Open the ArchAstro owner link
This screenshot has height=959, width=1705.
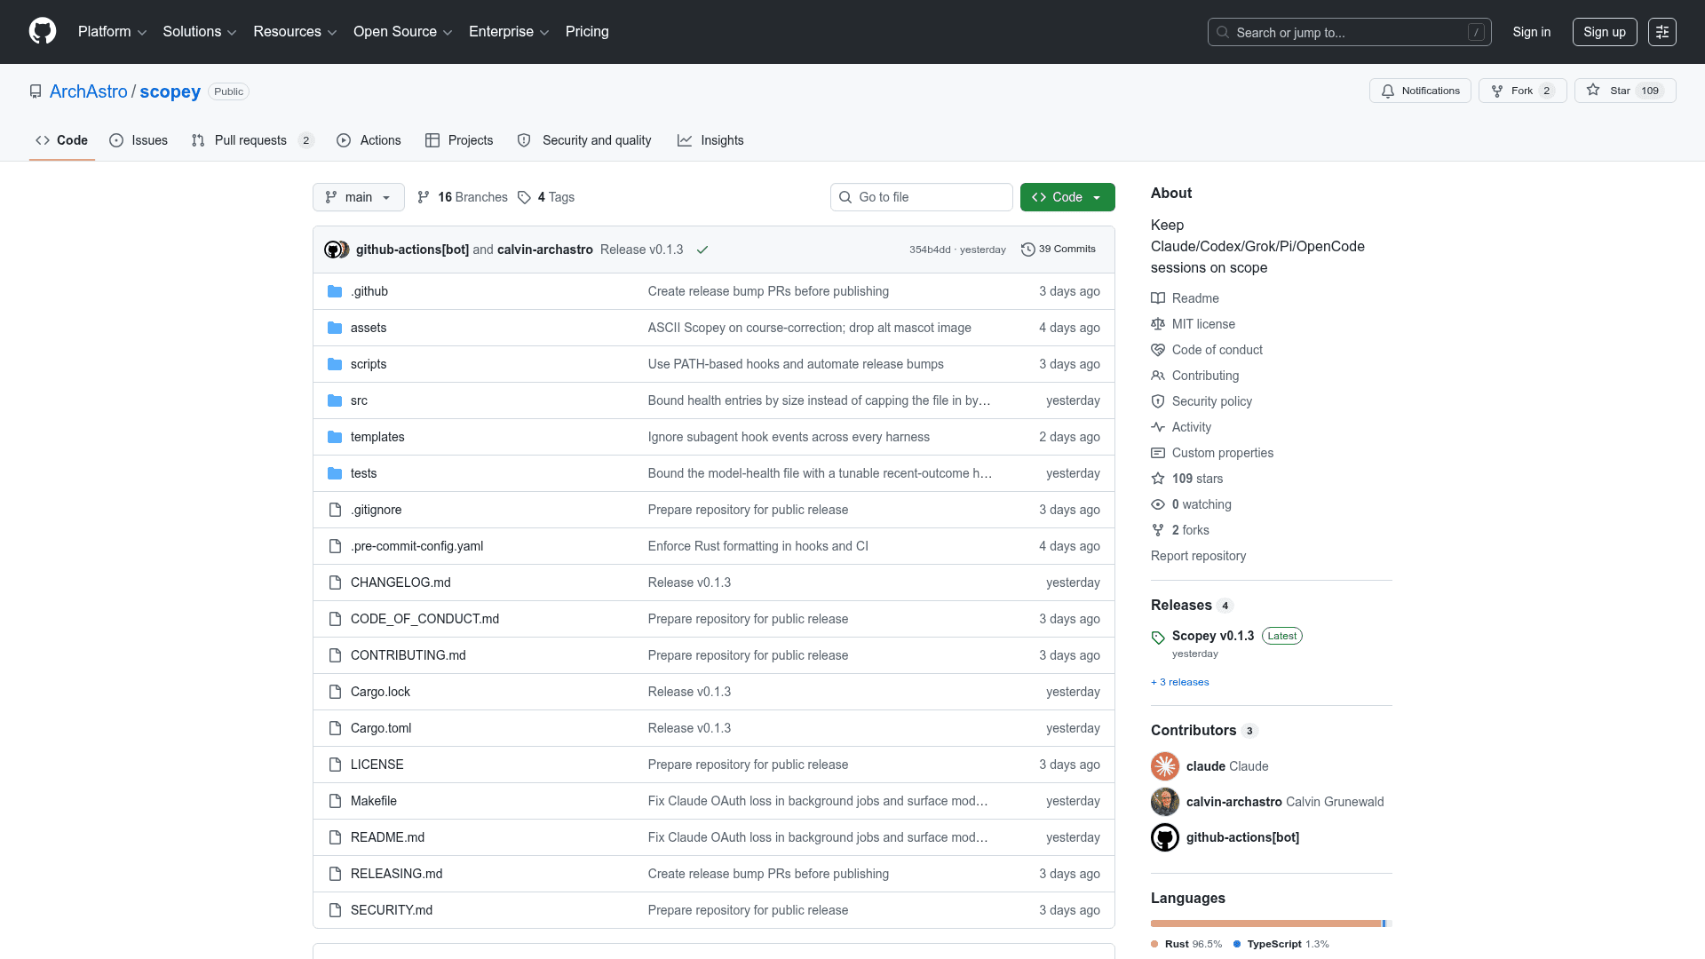point(89,91)
